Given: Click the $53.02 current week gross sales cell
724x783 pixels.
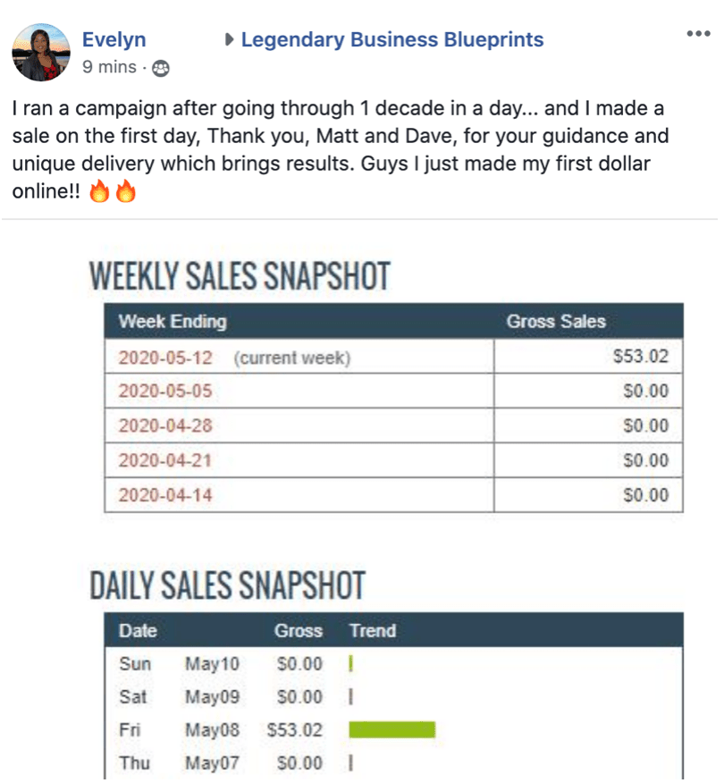Looking at the screenshot, I should (x=588, y=357).
